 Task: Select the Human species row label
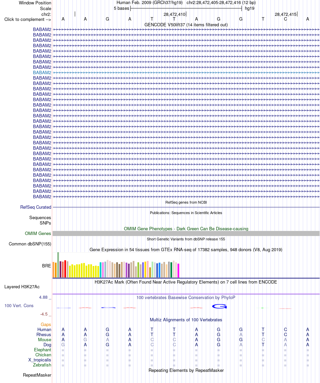coord(44,329)
